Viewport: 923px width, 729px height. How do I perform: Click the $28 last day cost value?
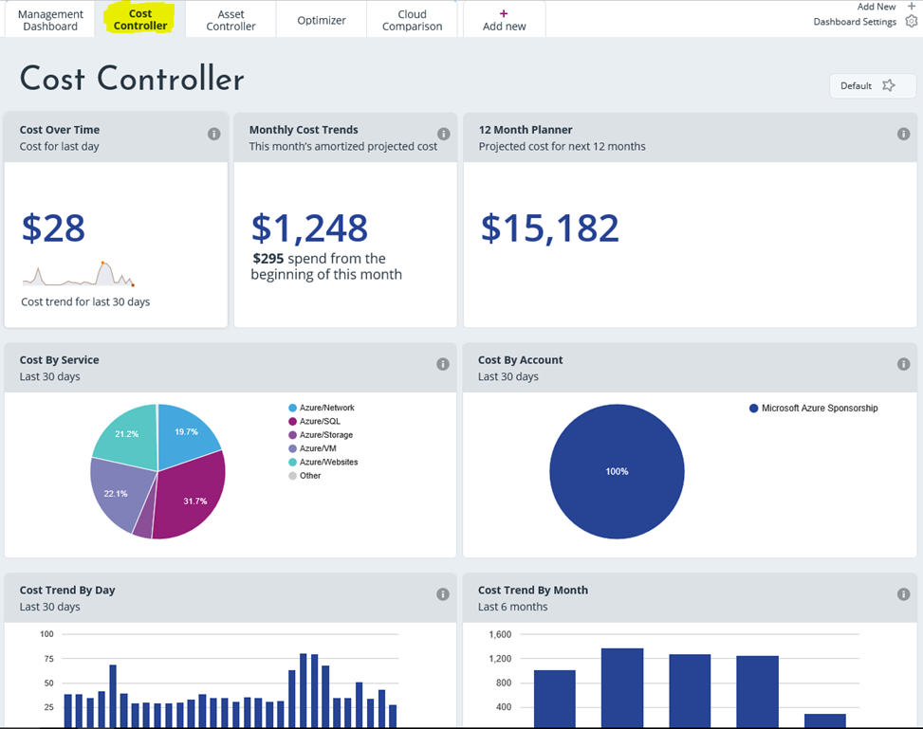[x=53, y=228]
